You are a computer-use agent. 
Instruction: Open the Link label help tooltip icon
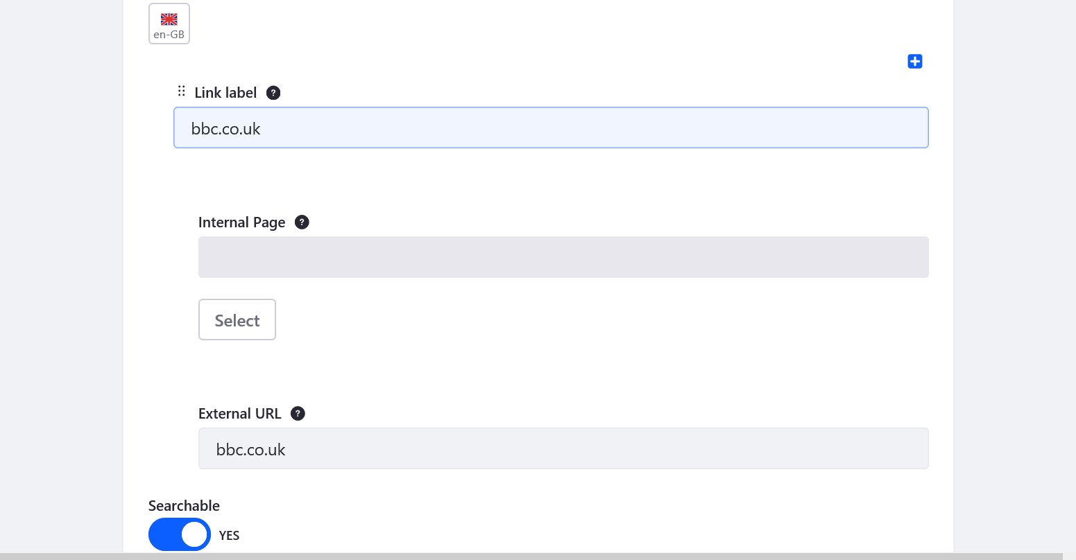click(x=273, y=93)
